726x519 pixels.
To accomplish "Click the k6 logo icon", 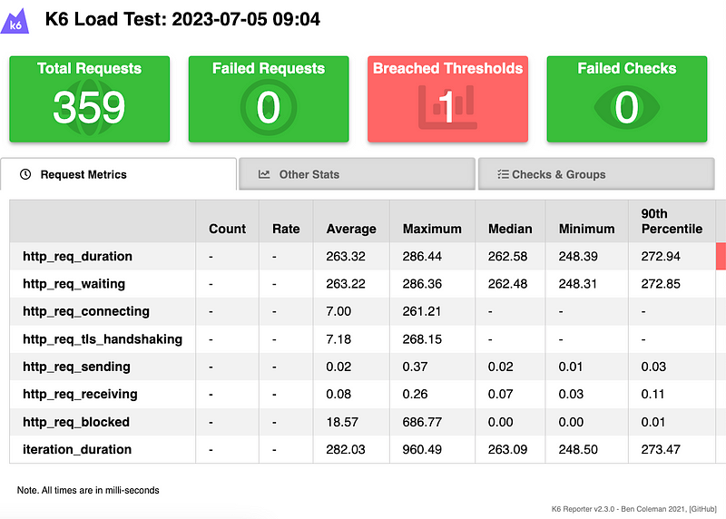I will [x=16, y=20].
